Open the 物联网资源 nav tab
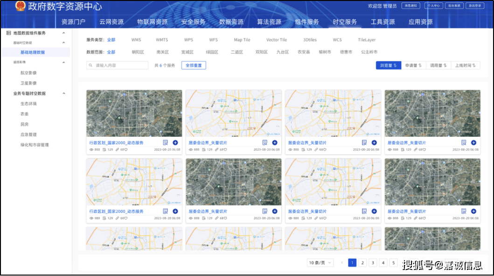The width and height of the screenshot is (494, 276). tap(153, 22)
